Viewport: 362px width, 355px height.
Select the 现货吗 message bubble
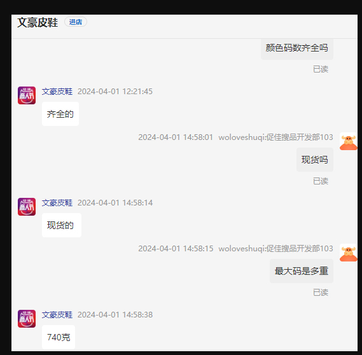click(315, 160)
